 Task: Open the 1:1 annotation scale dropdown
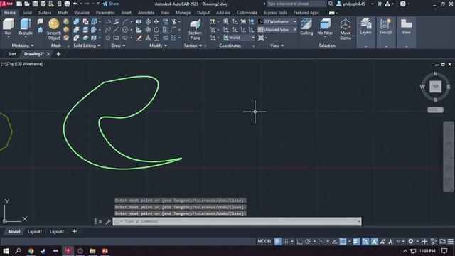[400, 241]
